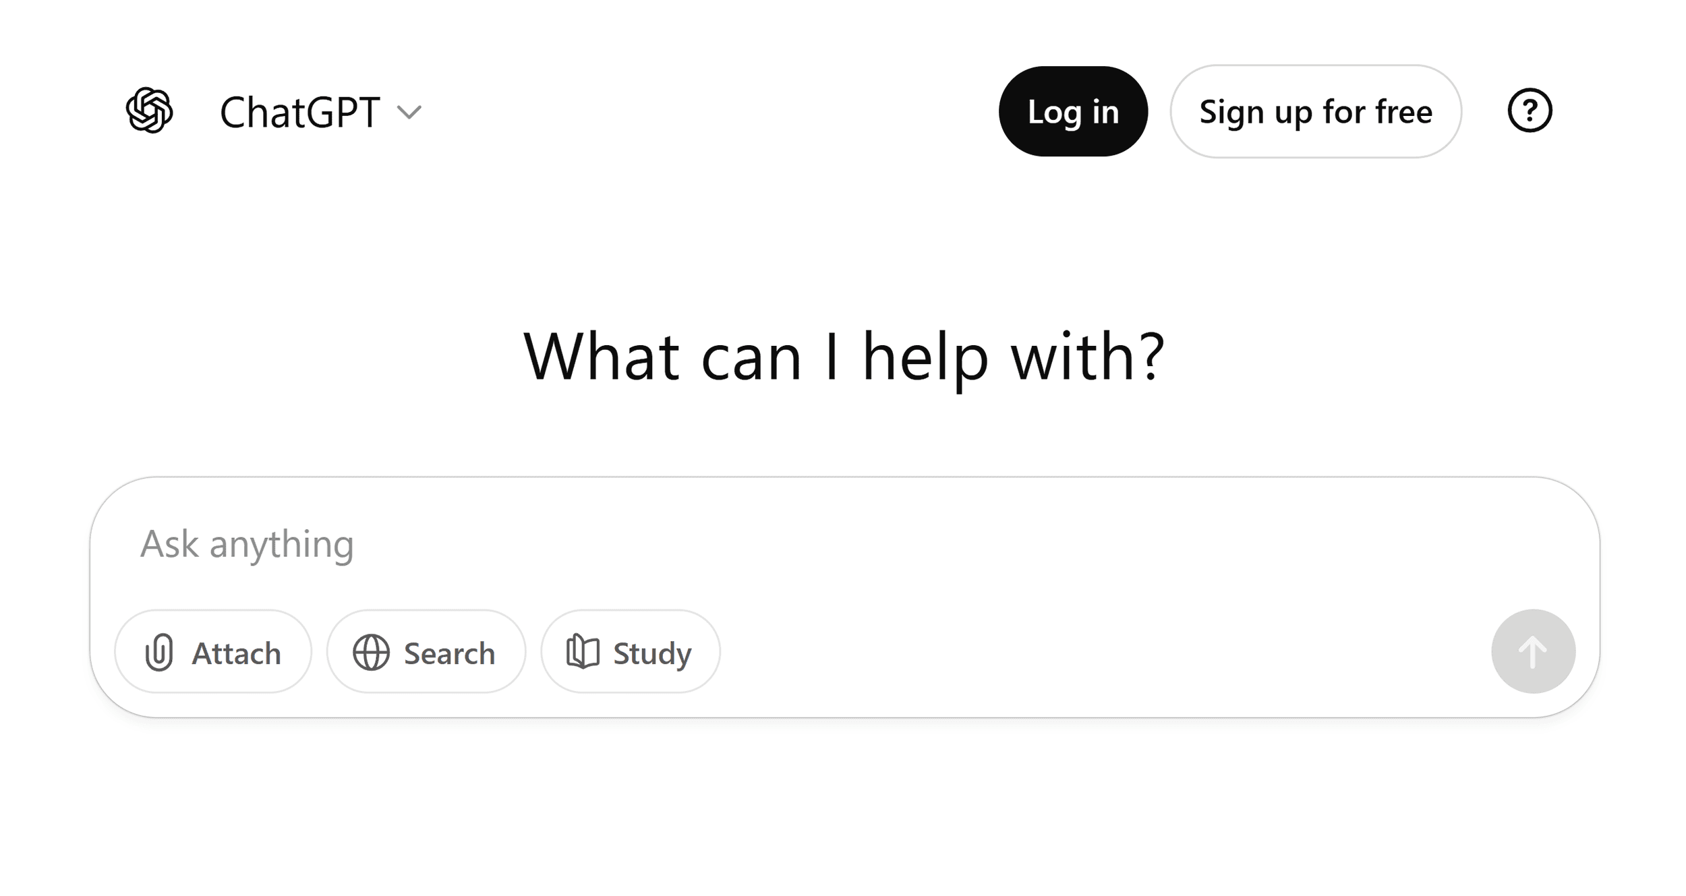The width and height of the screenshot is (1686, 896).
Task: Click Sign up for free
Action: click(x=1315, y=111)
